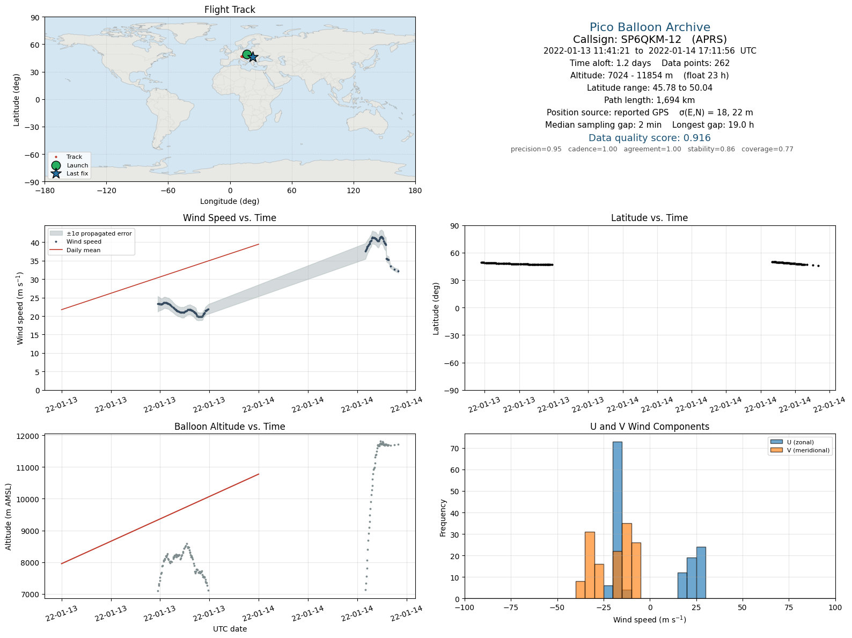The height and width of the screenshot is (638, 852).
Task: Click the "Flight Track" chart title
Action: pyautogui.click(x=230, y=10)
